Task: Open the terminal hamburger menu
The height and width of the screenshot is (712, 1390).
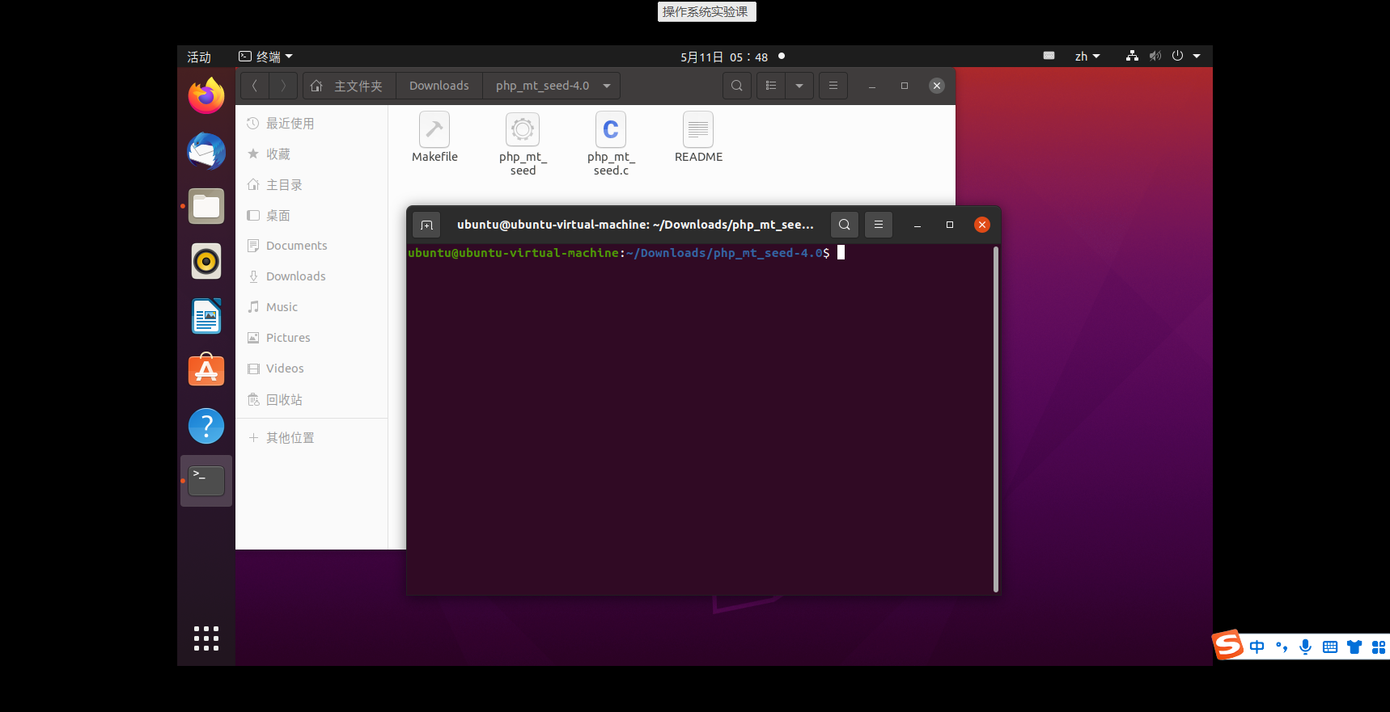Action: [878, 225]
